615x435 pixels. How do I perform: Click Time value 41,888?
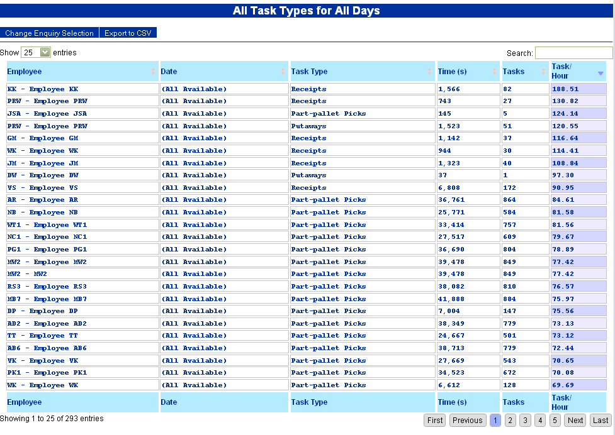[x=468, y=299]
